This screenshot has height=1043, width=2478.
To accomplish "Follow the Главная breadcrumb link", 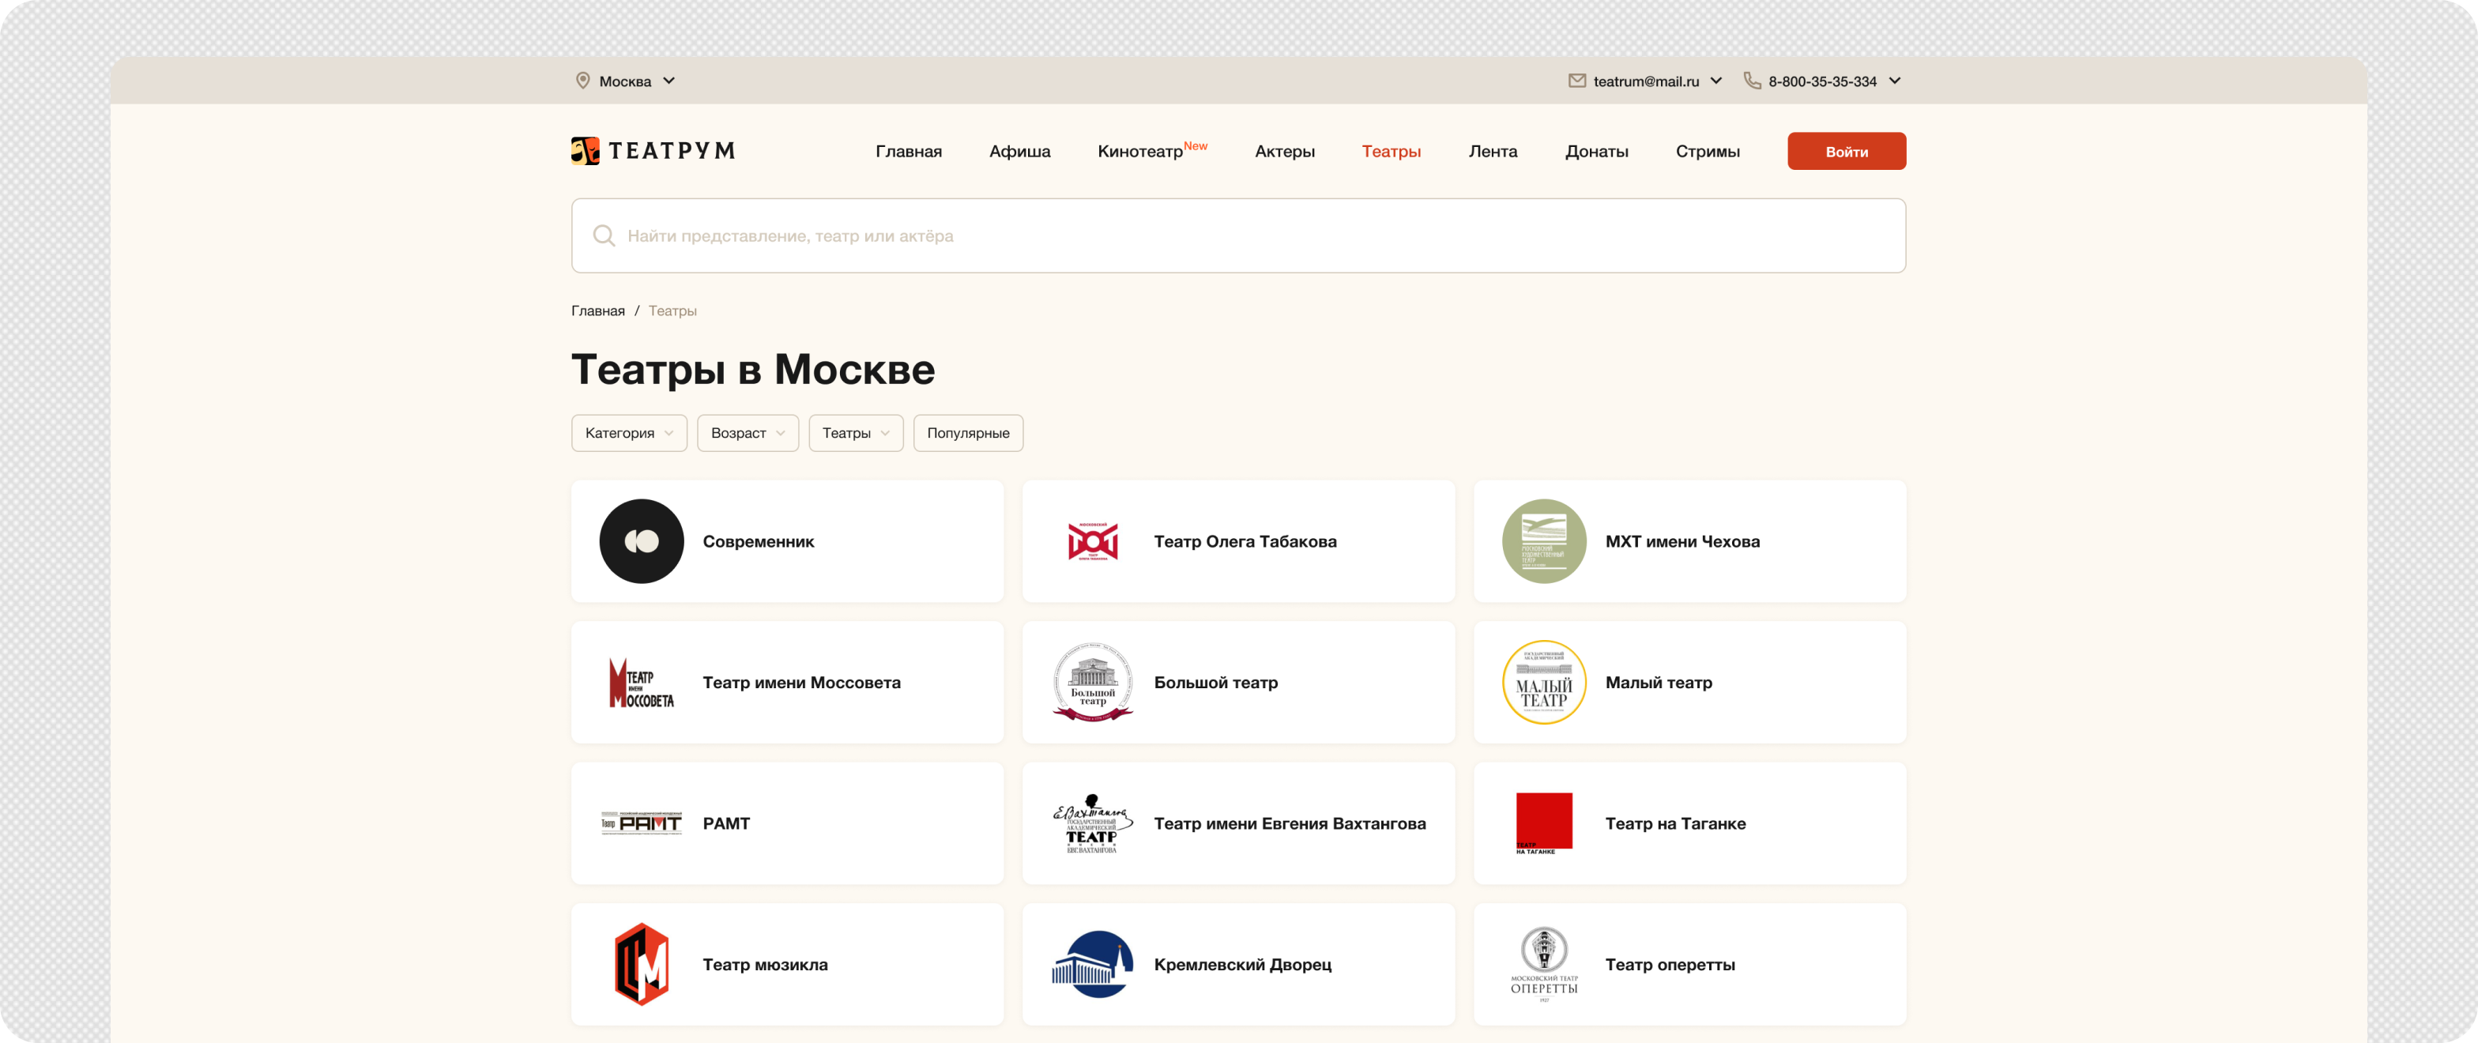I will (x=597, y=311).
